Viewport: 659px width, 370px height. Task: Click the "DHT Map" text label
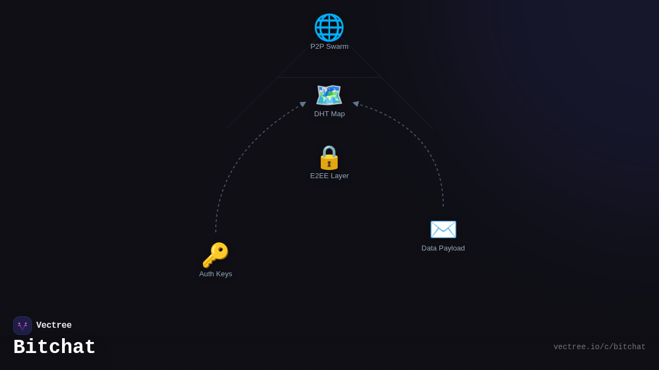coord(329,114)
